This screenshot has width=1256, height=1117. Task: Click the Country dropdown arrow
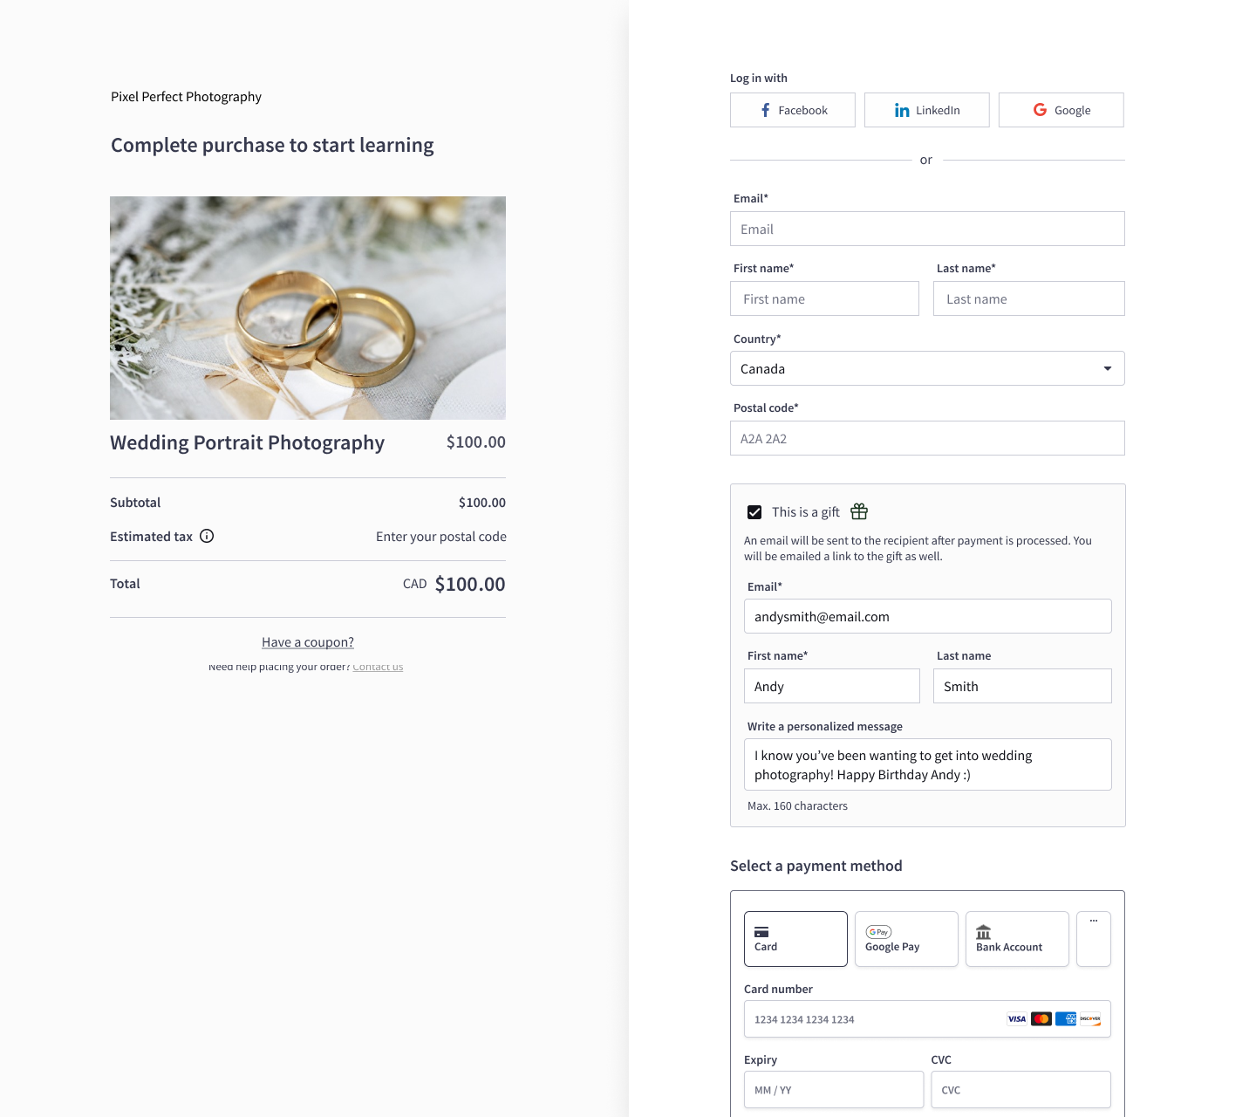(1108, 368)
